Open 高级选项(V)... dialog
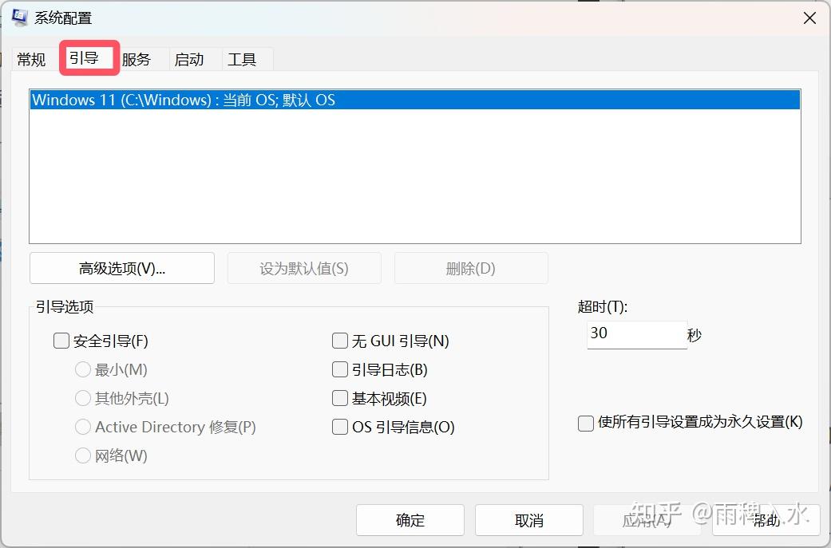This screenshot has height=548, width=831. pyautogui.click(x=122, y=269)
